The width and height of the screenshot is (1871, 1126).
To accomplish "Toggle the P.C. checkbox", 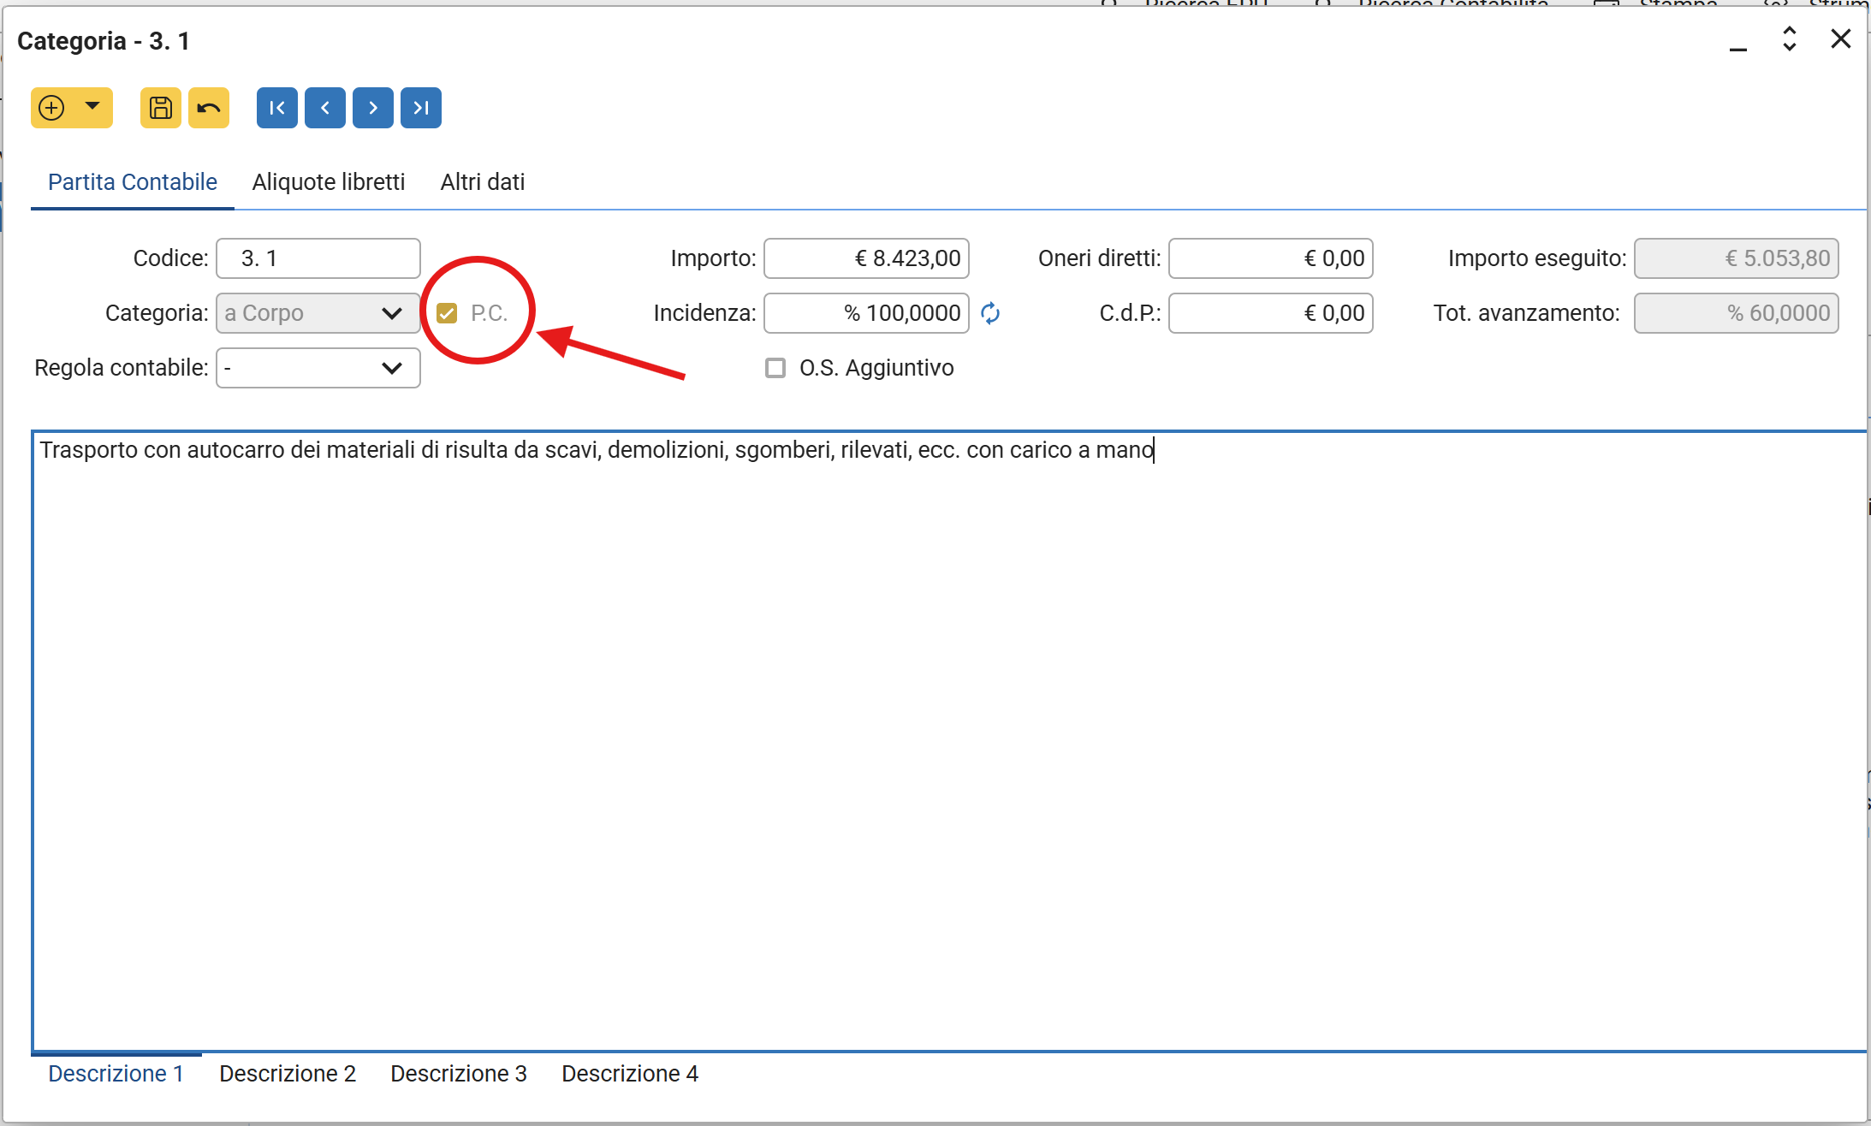I will (x=447, y=313).
